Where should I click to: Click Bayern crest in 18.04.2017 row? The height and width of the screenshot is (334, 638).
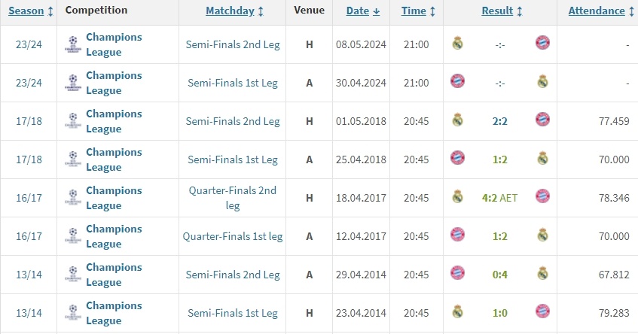pos(542,197)
